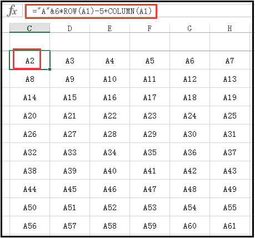Select the cell containing A33
The height and width of the screenshot is (238, 255).
[x=69, y=152]
